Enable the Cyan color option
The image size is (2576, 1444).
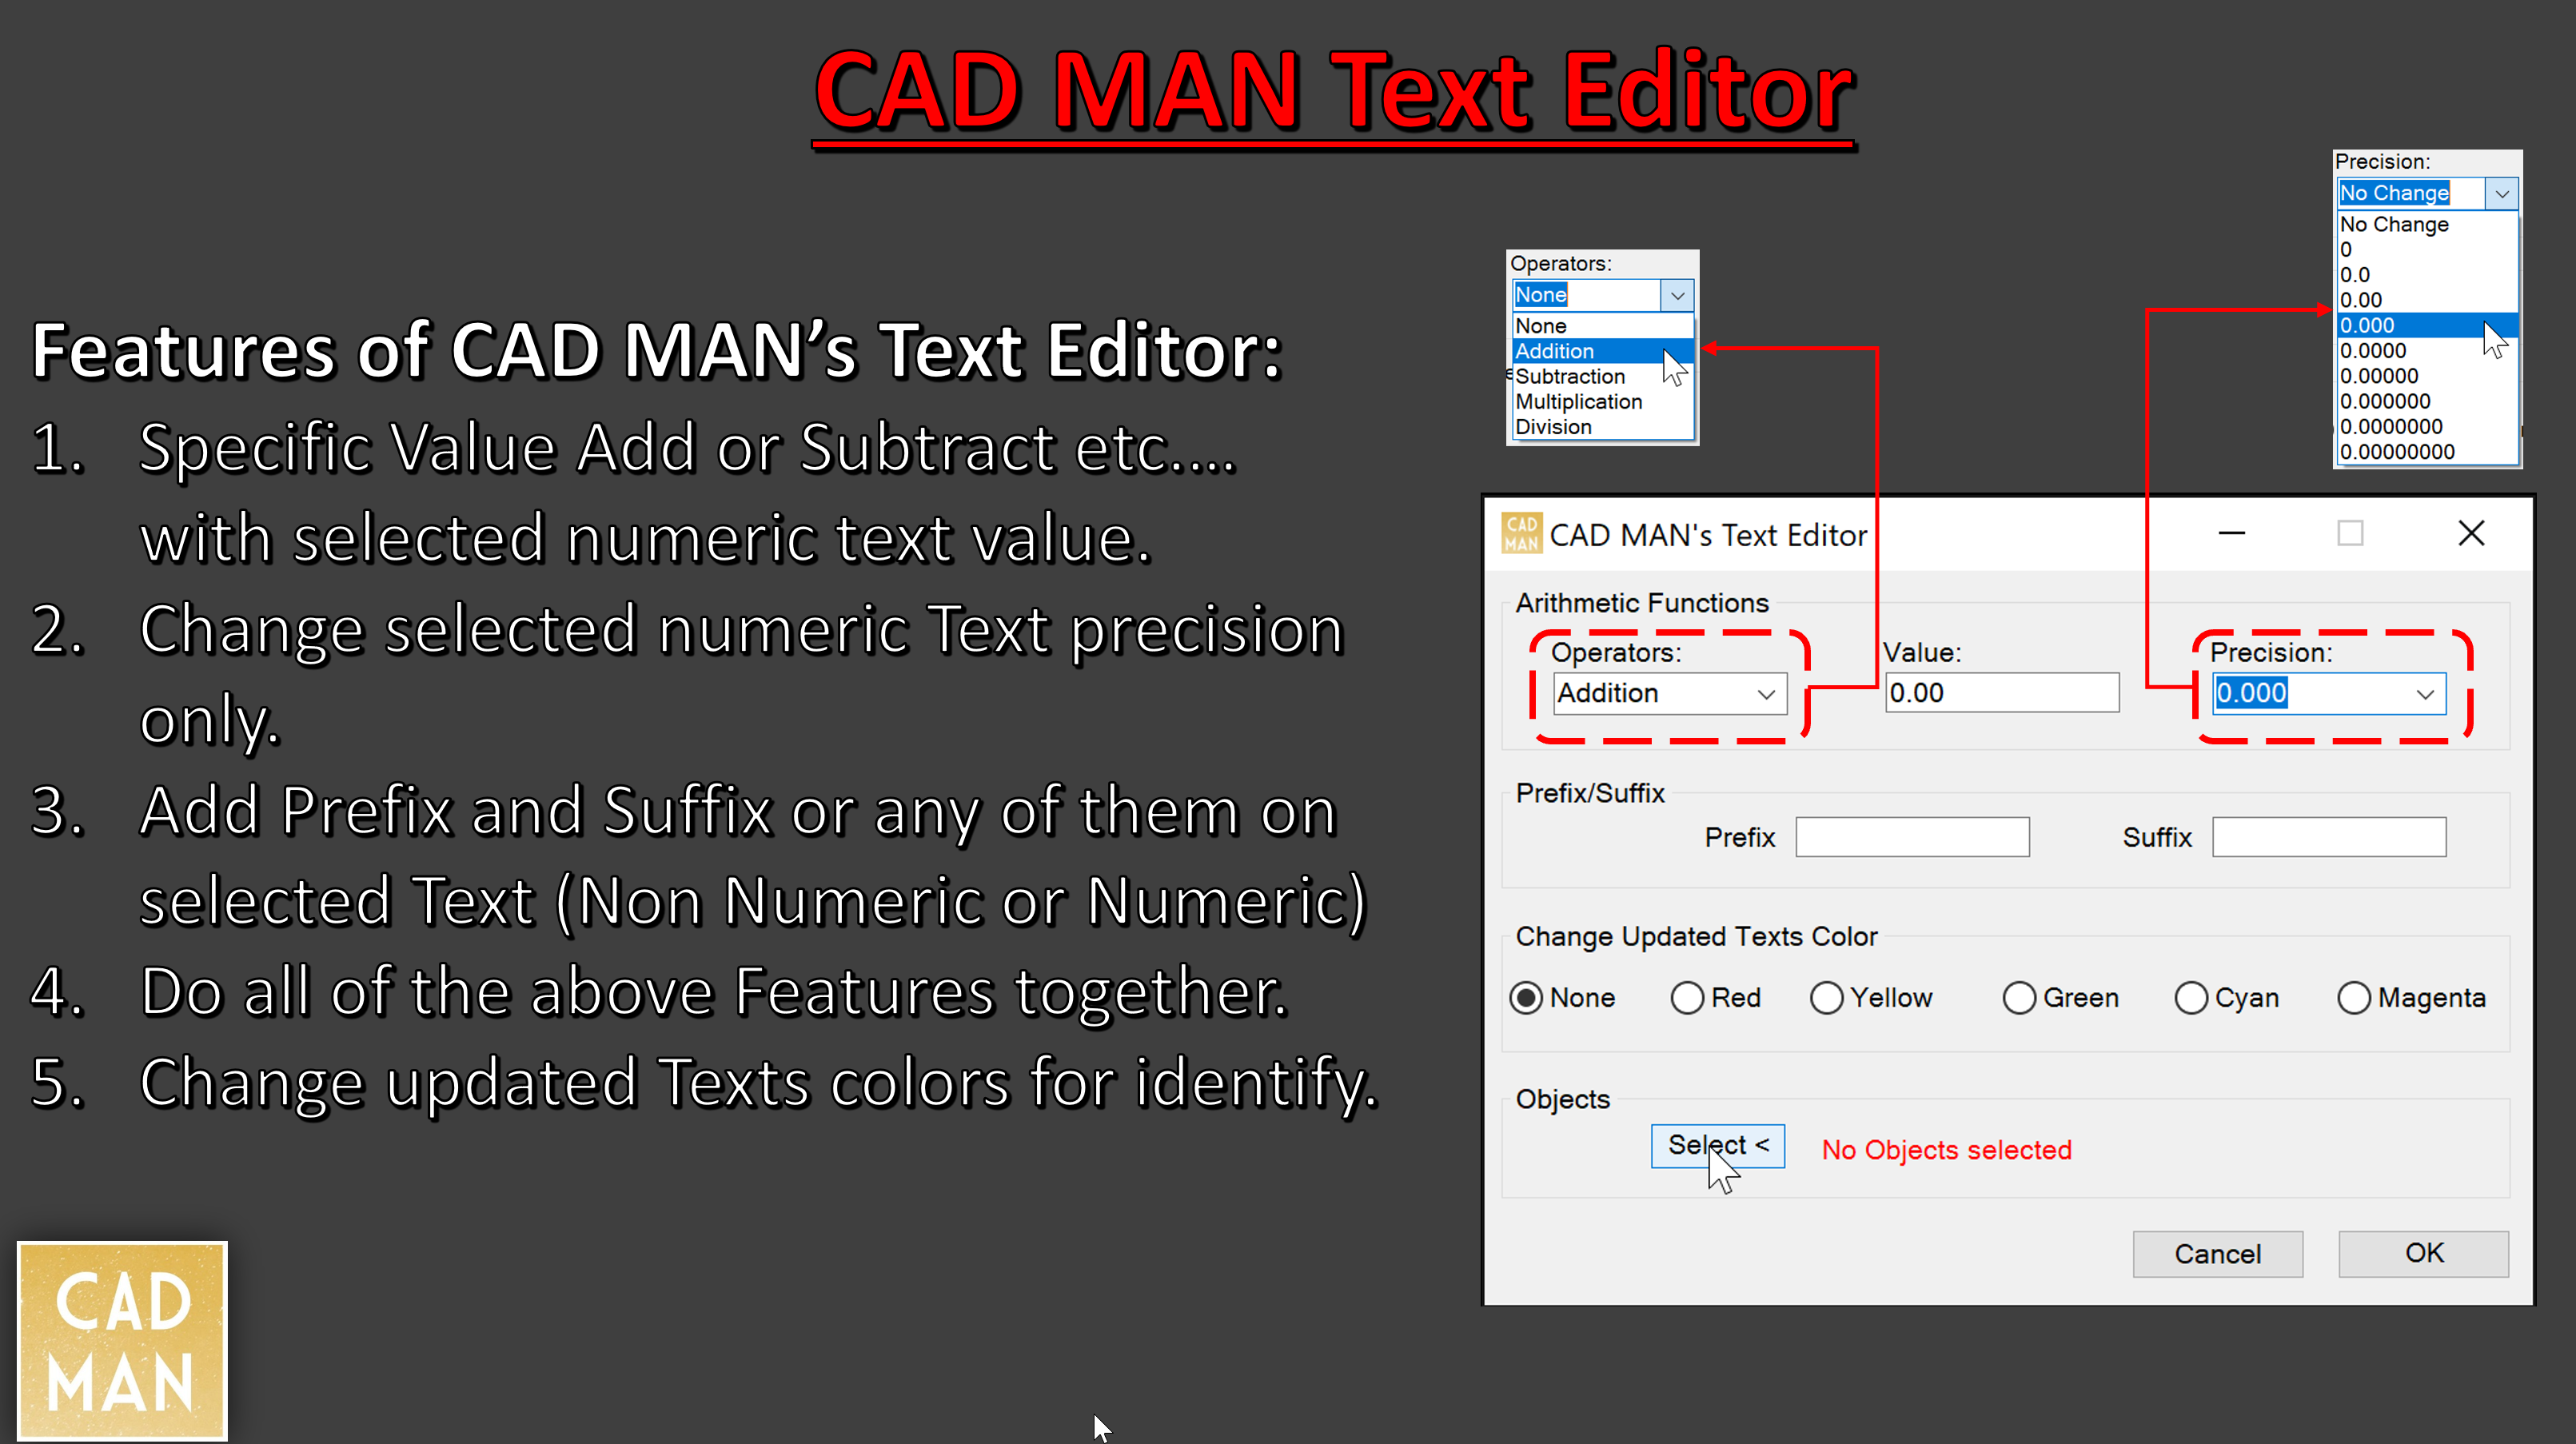point(2191,997)
